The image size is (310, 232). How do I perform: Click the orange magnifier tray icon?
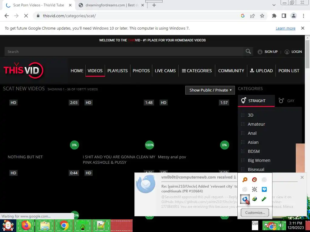[245, 179]
